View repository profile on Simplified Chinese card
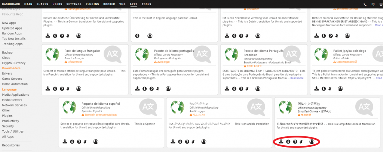 click(x=312, y=142)
